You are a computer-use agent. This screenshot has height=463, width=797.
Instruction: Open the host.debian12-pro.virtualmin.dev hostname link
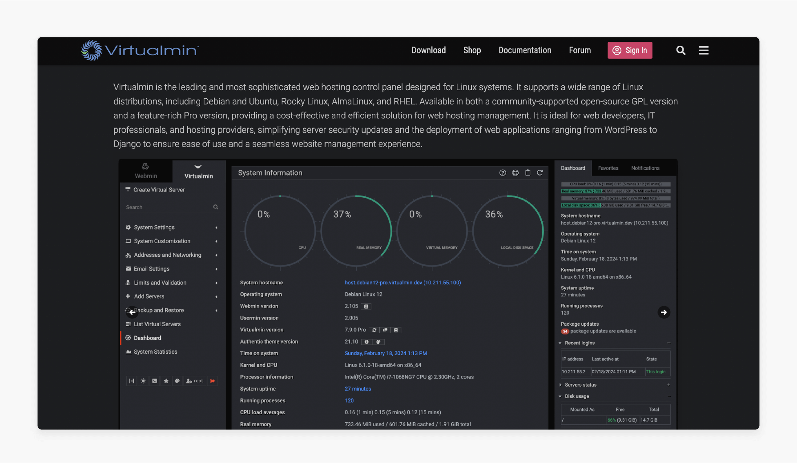click(x=403, y=283)
